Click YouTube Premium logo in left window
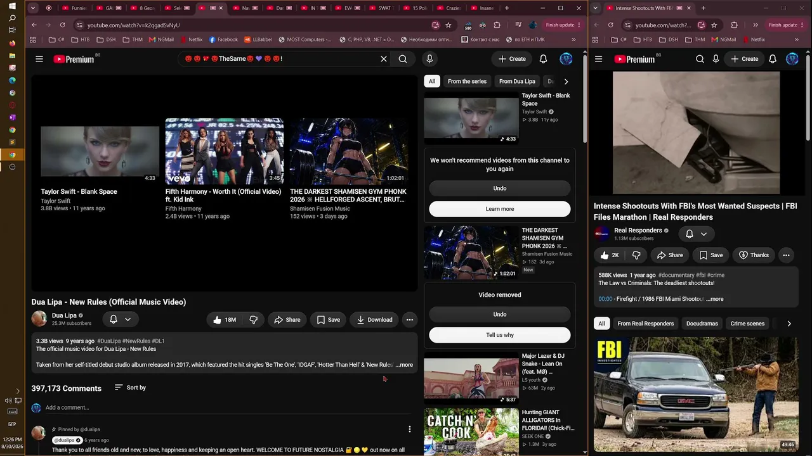 pyautogui.click(x=74, y=59)
